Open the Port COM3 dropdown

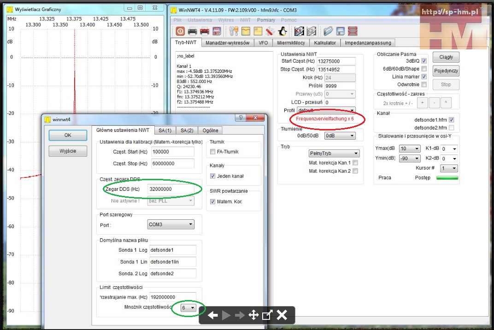click(171, 225)
